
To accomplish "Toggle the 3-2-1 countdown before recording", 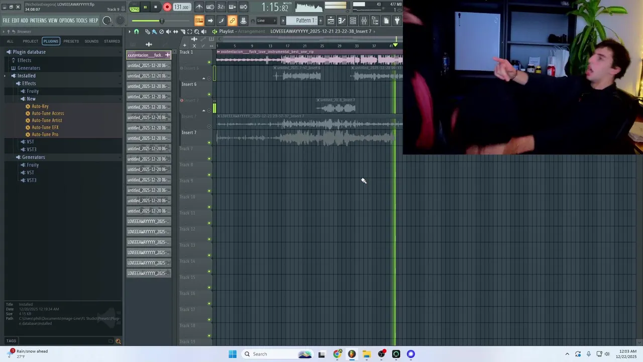I will tap(221, 7).
